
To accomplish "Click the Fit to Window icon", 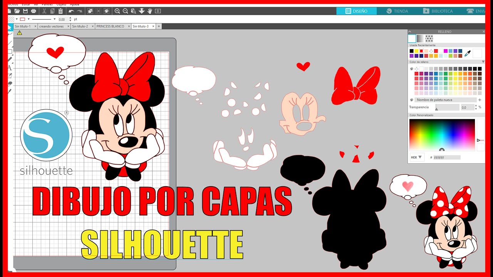I will click(158, 11).
